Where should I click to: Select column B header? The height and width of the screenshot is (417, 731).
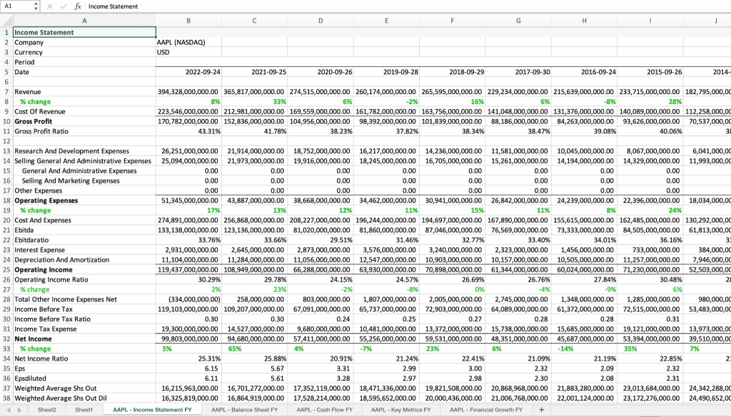click(188, 21)
